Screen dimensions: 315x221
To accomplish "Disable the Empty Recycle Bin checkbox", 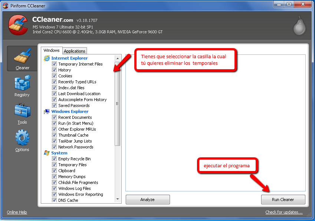I will pos(54,159).
